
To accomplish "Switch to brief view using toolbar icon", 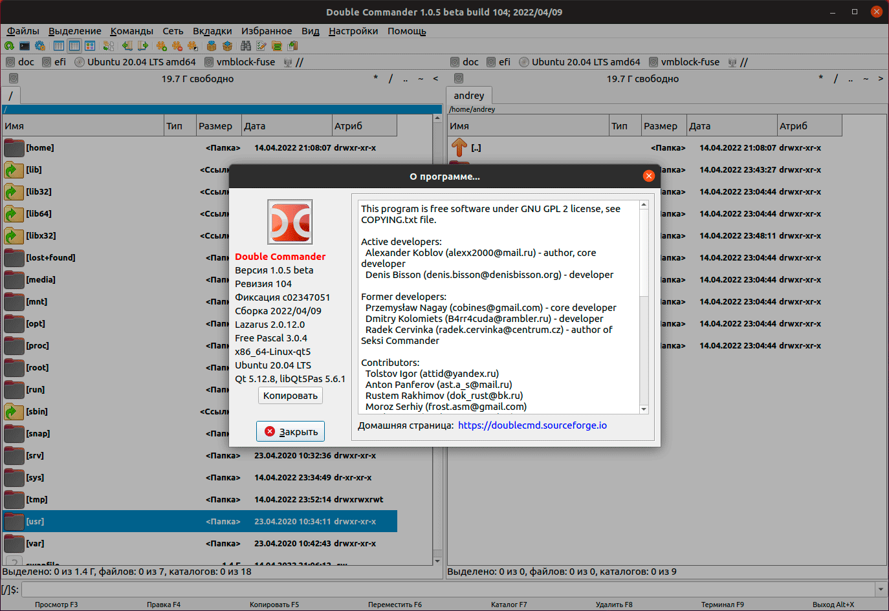I will click(x=59, y=46).
